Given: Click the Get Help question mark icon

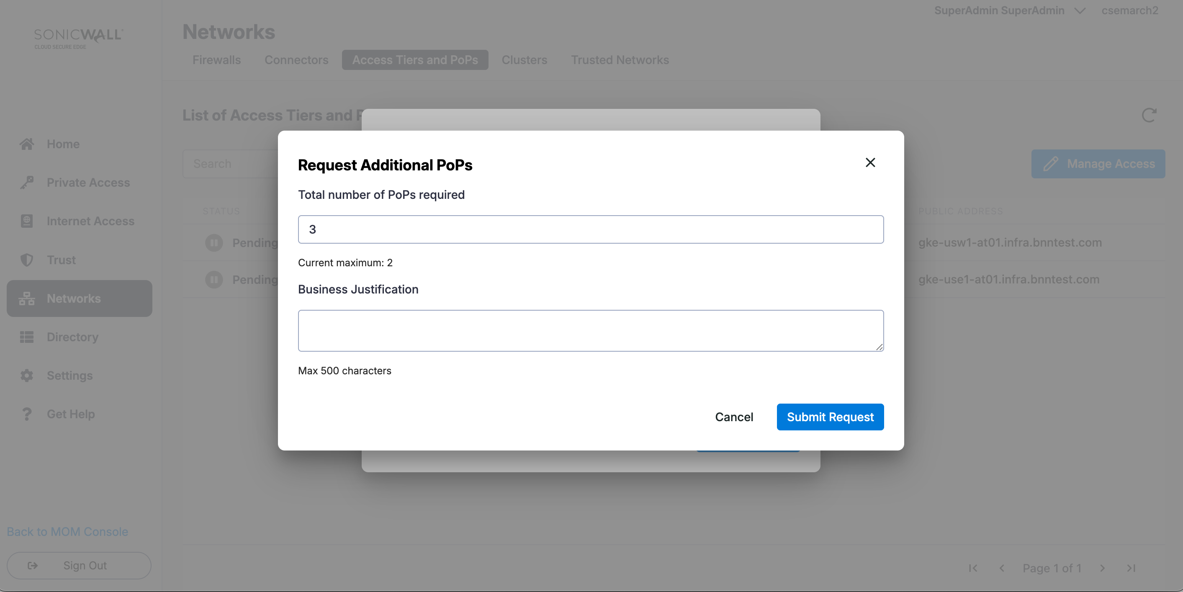Looking at the screenshot, I should 27,414.
